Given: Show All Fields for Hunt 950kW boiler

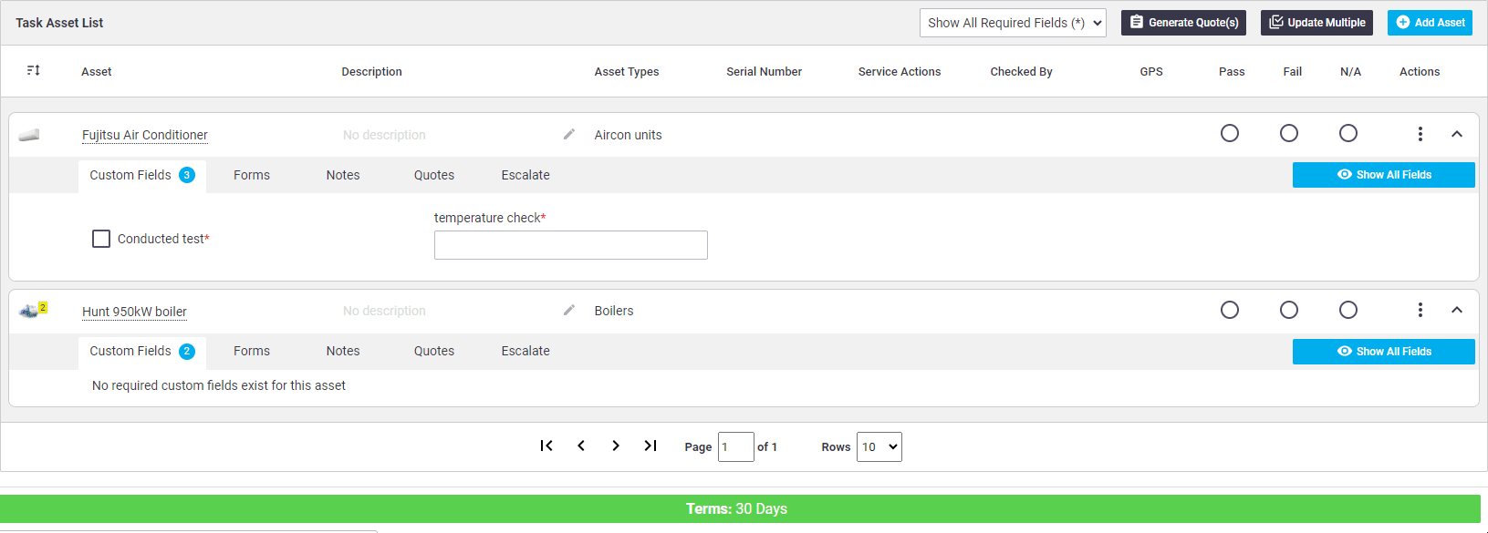Looking at the screenshot, I should click(x=1384, y=352).
